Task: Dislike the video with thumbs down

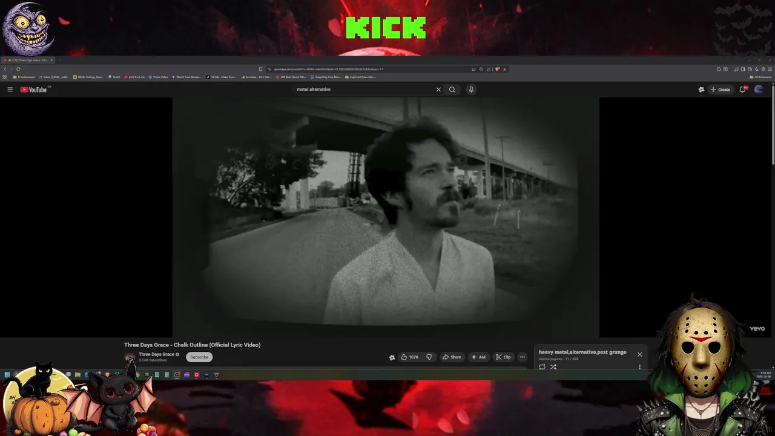Action: coord(429,357)
